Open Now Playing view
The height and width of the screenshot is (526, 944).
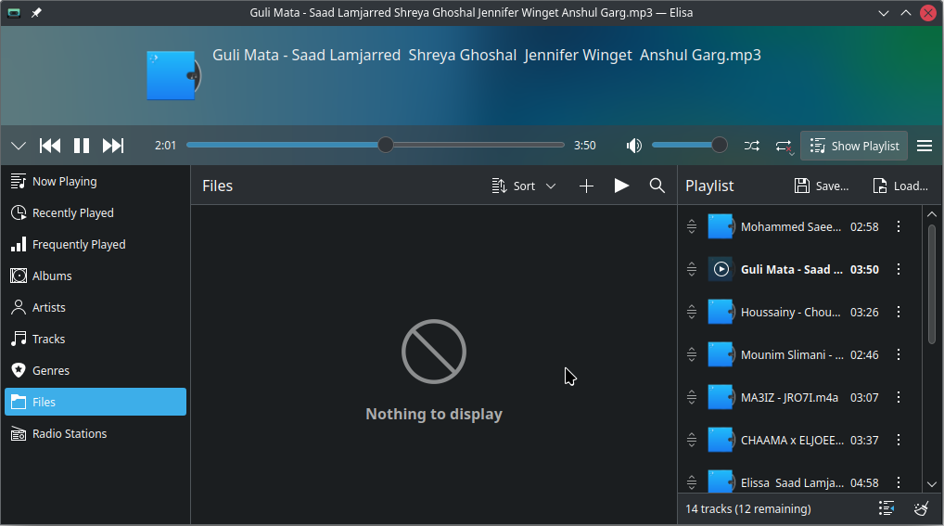(x=96, y=181)
